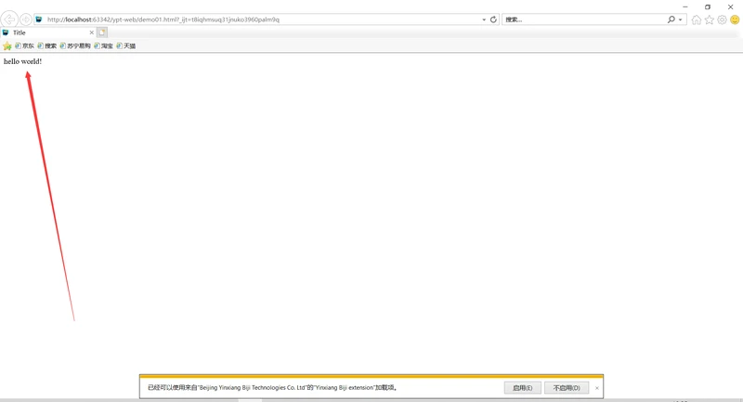Image resolution: width=743 pixels, height=402 pixels.
Task: Click inside the search box
Action: pos(584,19)
